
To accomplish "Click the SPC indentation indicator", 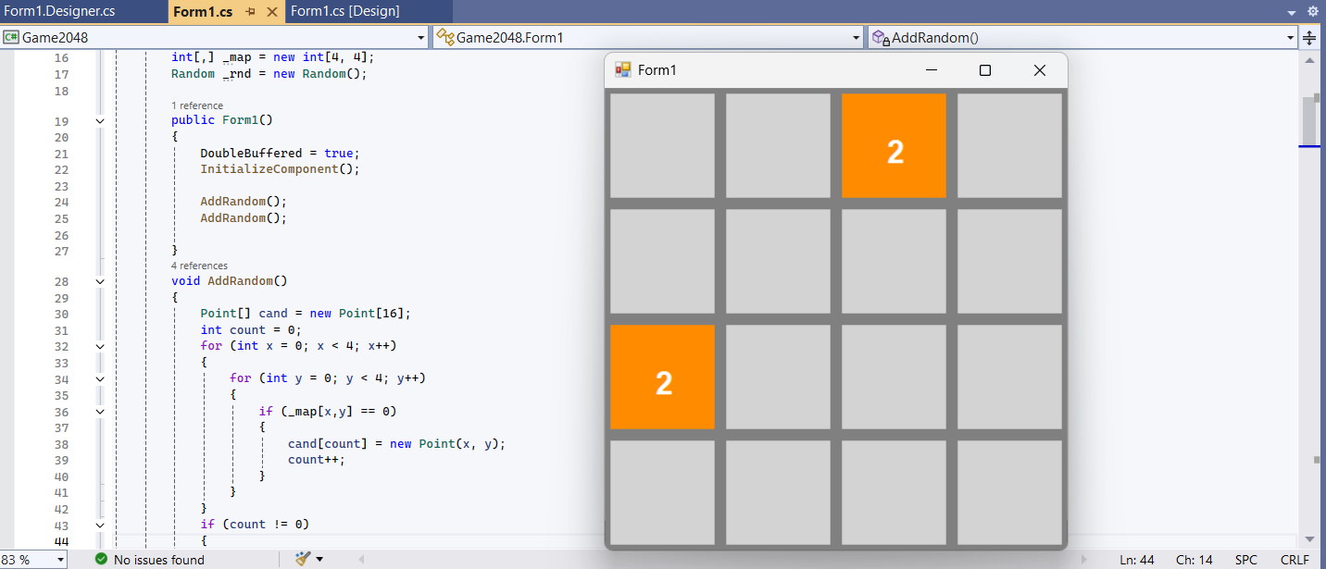I will pyautogui.click(x=1246, y=559).
